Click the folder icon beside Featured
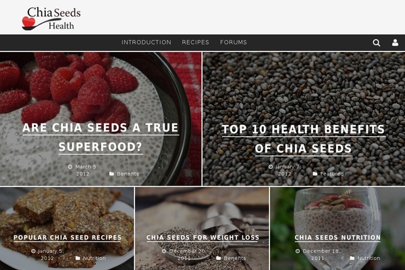 pos(315,174)
